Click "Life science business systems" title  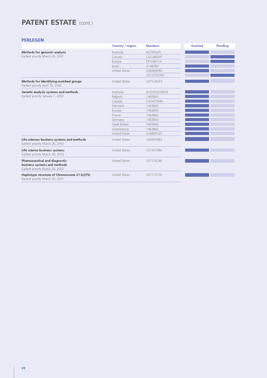tap(43, 150)
